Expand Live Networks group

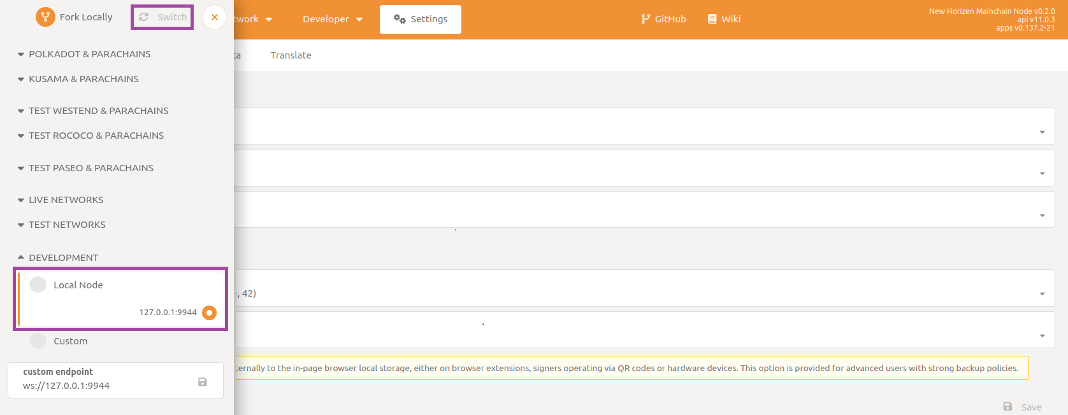66,200
